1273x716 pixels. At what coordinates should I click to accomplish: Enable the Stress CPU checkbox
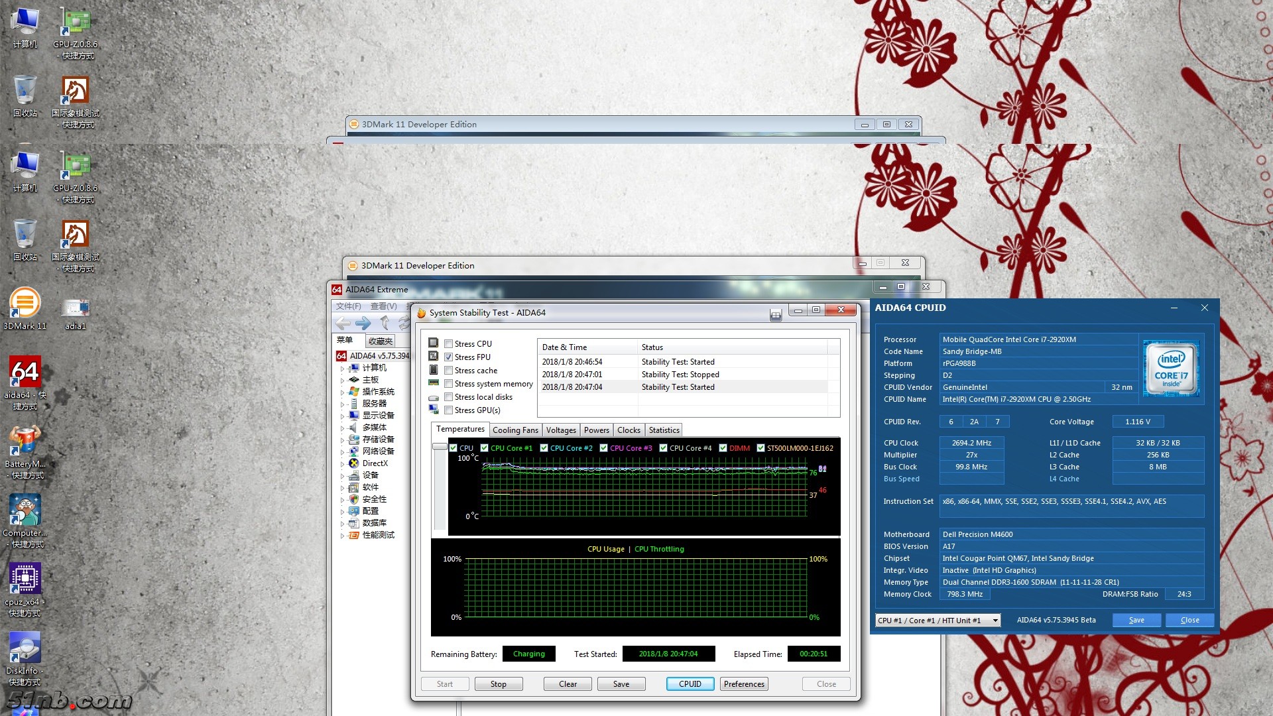[449, 344]
